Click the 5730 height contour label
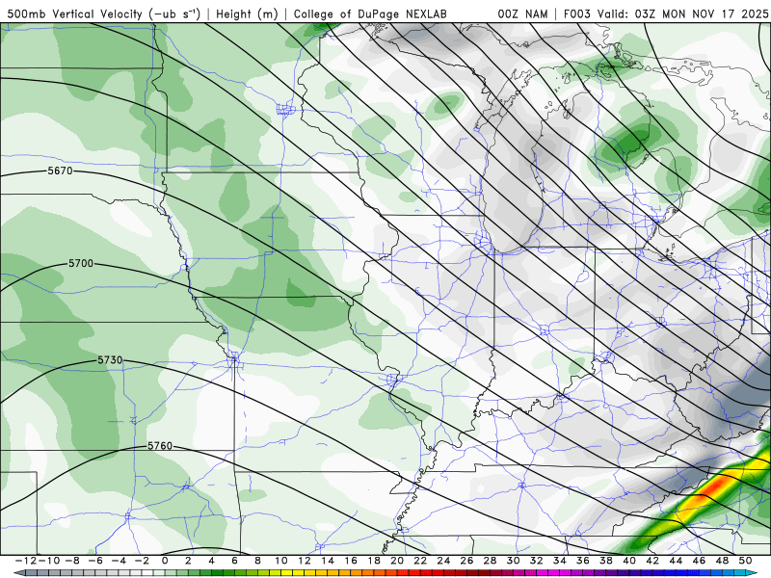771x578 pixels. coord(110,360)
